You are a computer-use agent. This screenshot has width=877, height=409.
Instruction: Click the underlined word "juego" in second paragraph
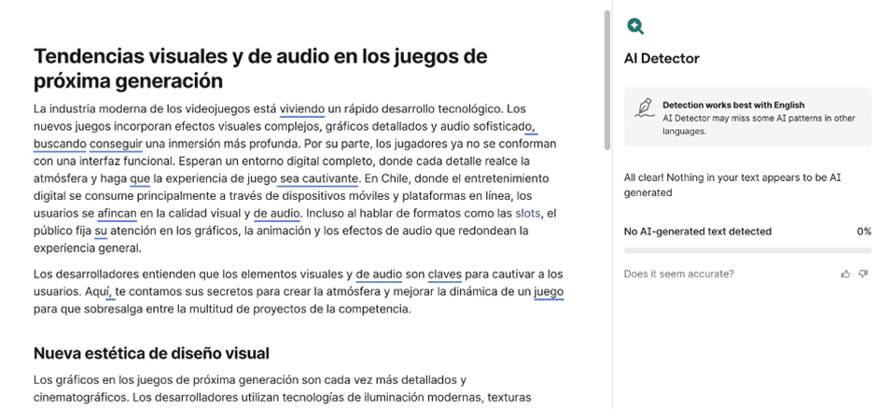[x=549, y=291]
